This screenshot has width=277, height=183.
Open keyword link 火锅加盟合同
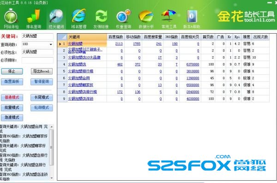(79, 78)
